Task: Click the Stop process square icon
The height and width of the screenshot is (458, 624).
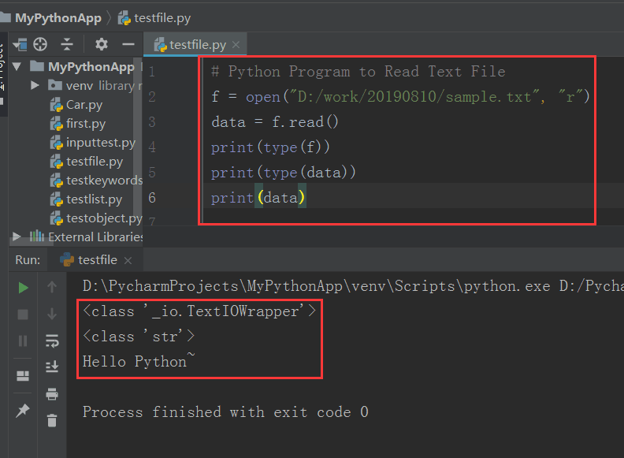Action: tap(23, 315)
